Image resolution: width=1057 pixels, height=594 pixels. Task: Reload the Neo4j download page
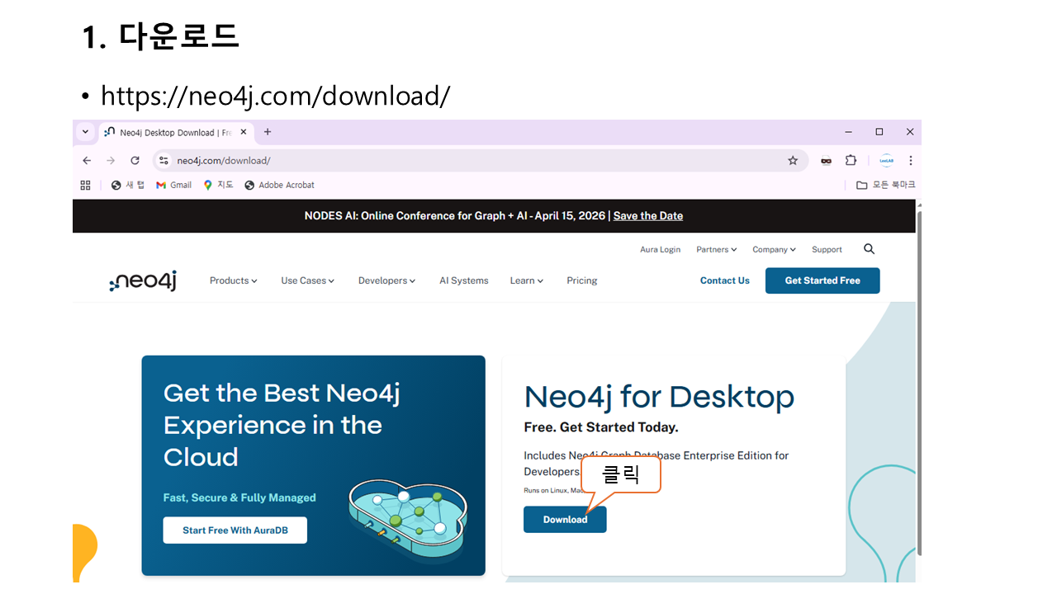[135, 161]
